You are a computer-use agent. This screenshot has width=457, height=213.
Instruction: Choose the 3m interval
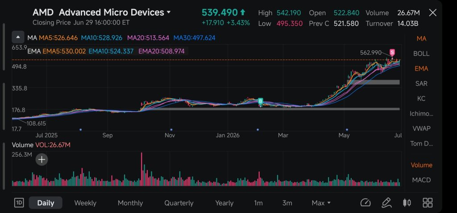tap(287, 203)
